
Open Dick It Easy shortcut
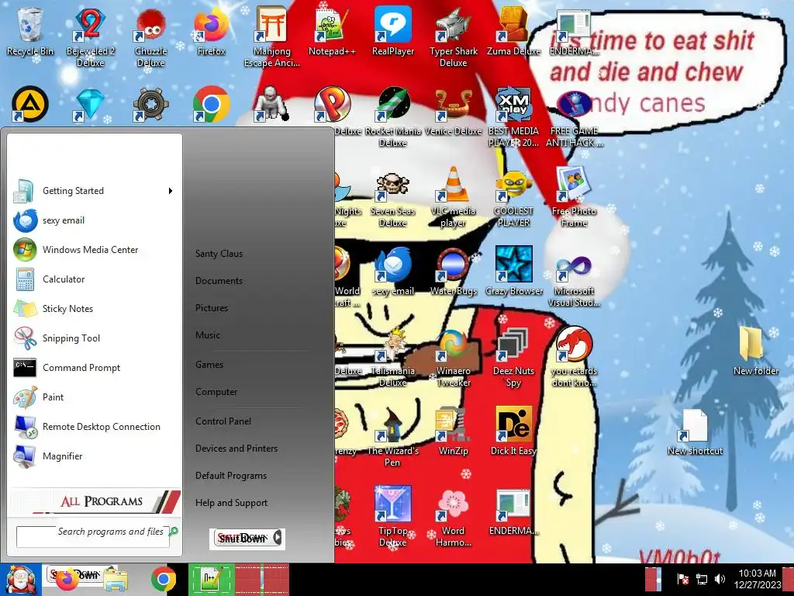pos(513,431)
